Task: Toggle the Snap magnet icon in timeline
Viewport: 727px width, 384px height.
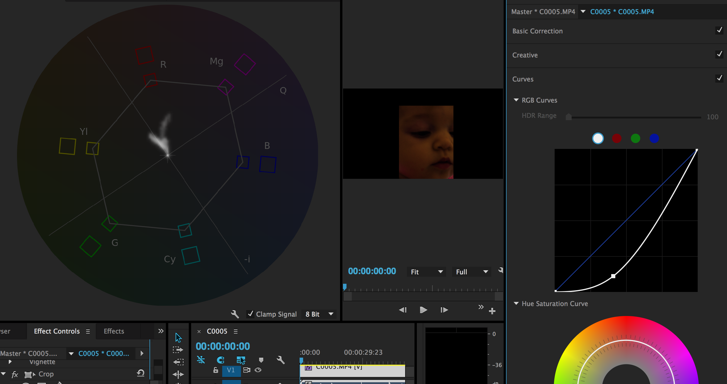Action: pyautogui.click(x=220, y=360)
